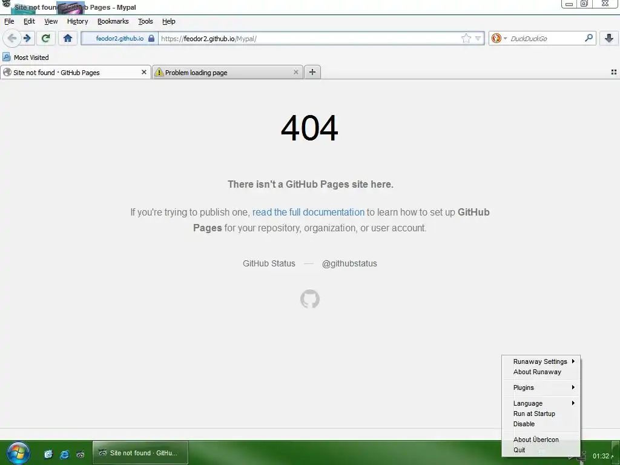The image size is (620, 465).
Task: Switch to Site not found tab
Action: click(76, 73)
